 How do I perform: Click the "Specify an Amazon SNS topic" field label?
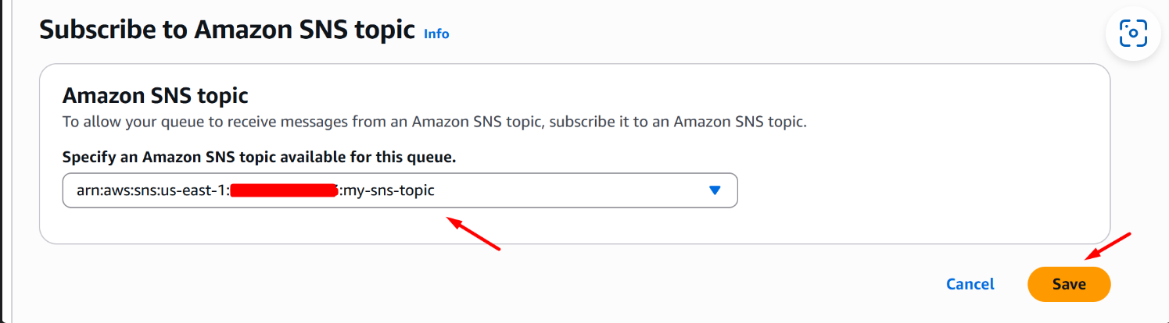pyautogui.click(x=259, y=158)
